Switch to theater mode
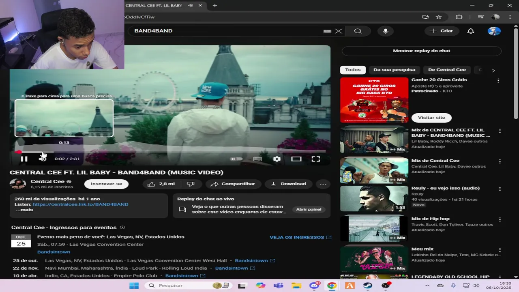Image resolution: width=519 pixels, height=292 pixels. (x=296, y=159)
